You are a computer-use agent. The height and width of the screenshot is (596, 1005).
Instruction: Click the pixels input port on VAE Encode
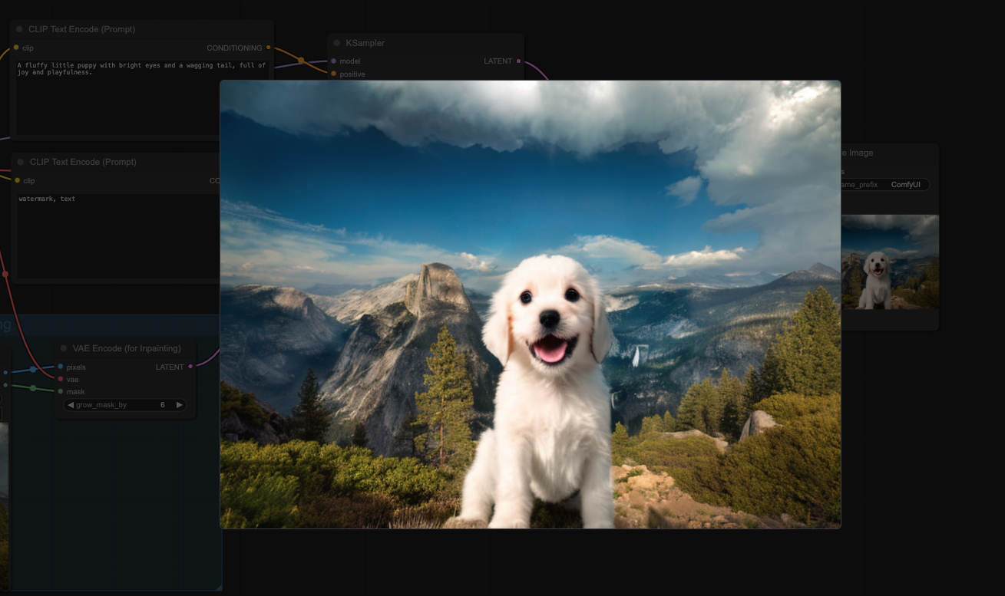point(61,367)
